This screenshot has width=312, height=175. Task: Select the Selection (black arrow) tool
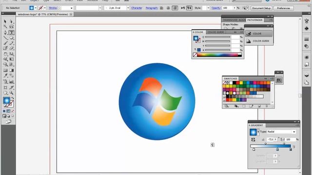point(5,21)
